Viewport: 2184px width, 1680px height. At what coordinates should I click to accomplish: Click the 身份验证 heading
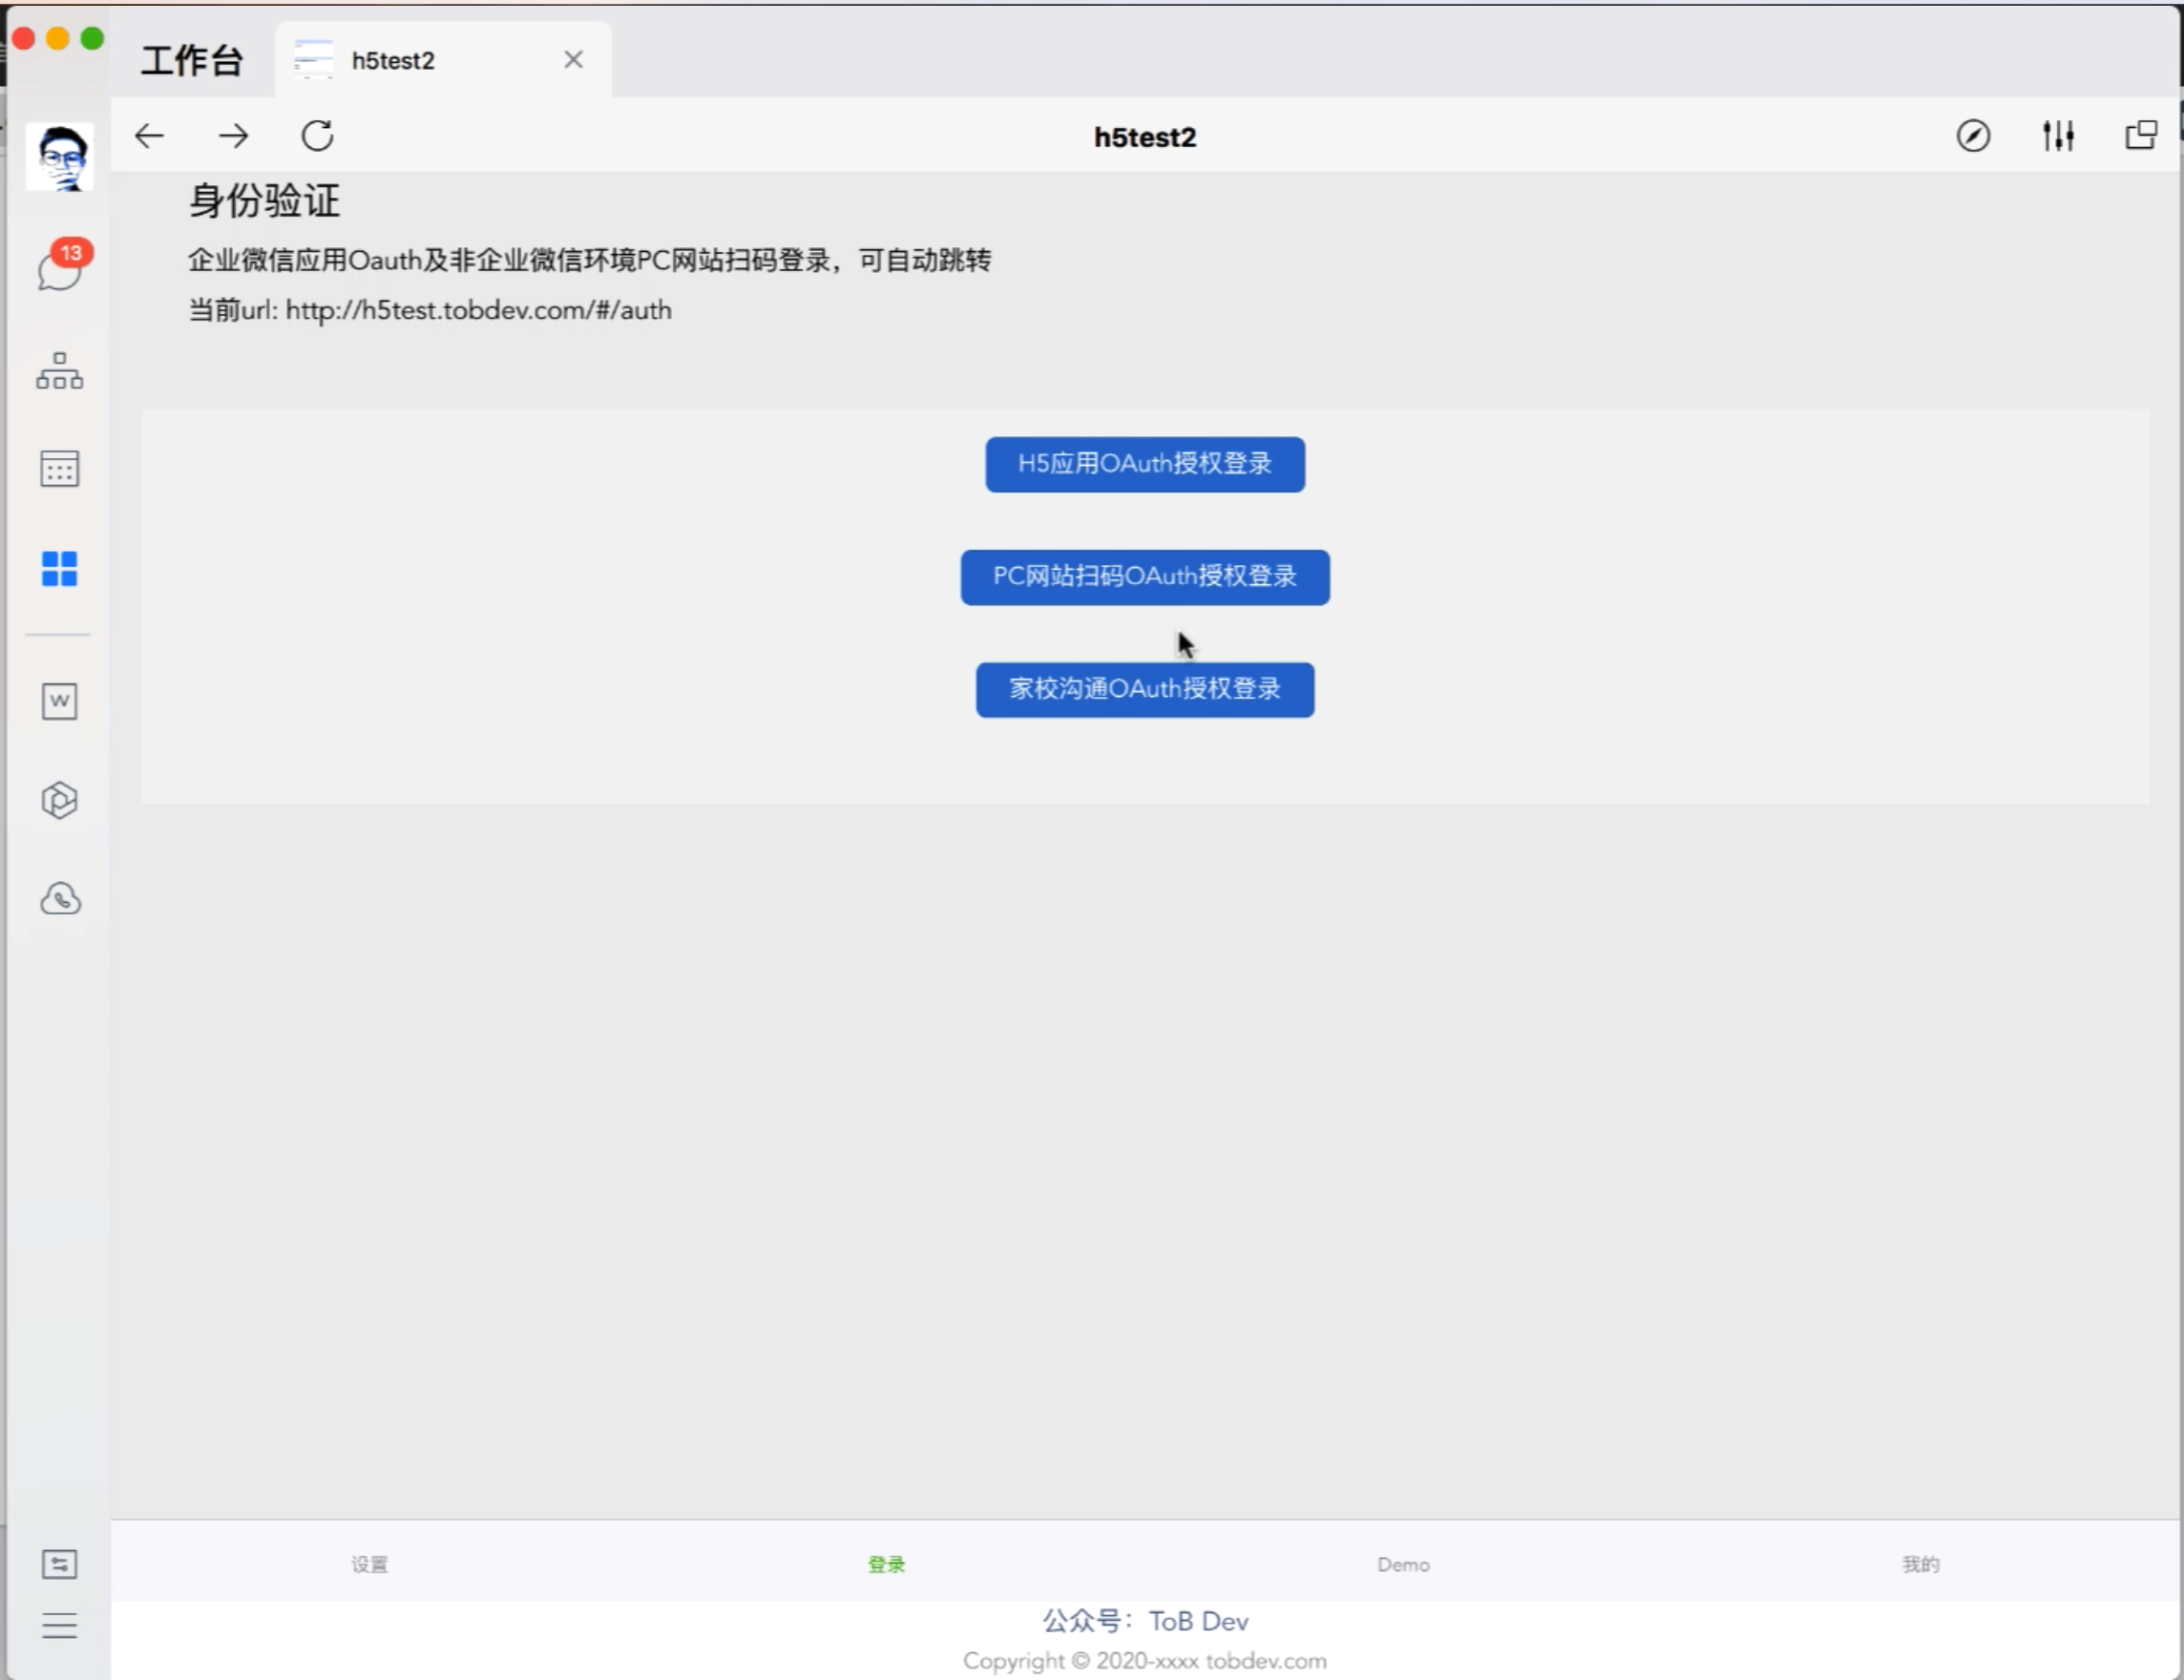[x=265, y=201]
